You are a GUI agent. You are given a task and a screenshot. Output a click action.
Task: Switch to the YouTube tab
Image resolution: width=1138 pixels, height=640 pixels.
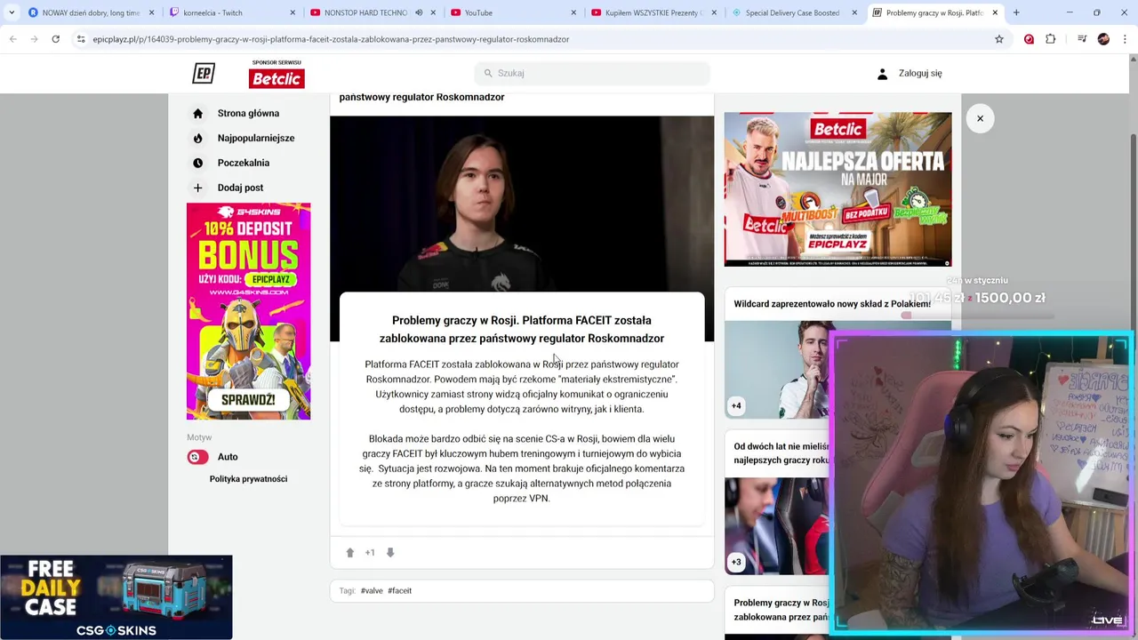(x=512, y=12)
